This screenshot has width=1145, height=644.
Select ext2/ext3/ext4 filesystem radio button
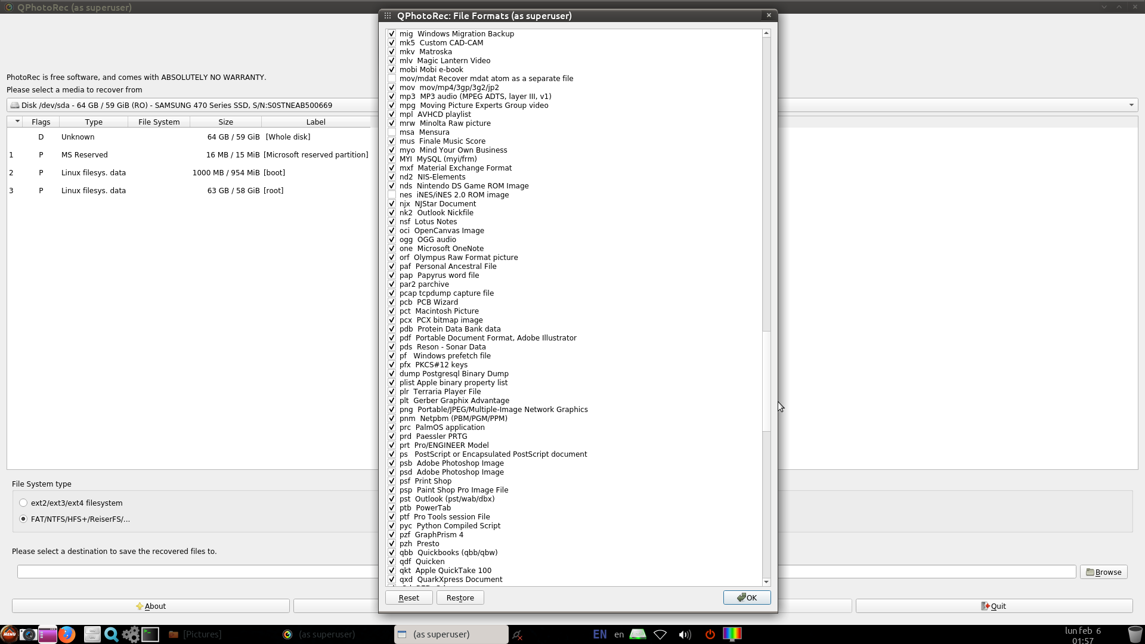pos(23,503)
